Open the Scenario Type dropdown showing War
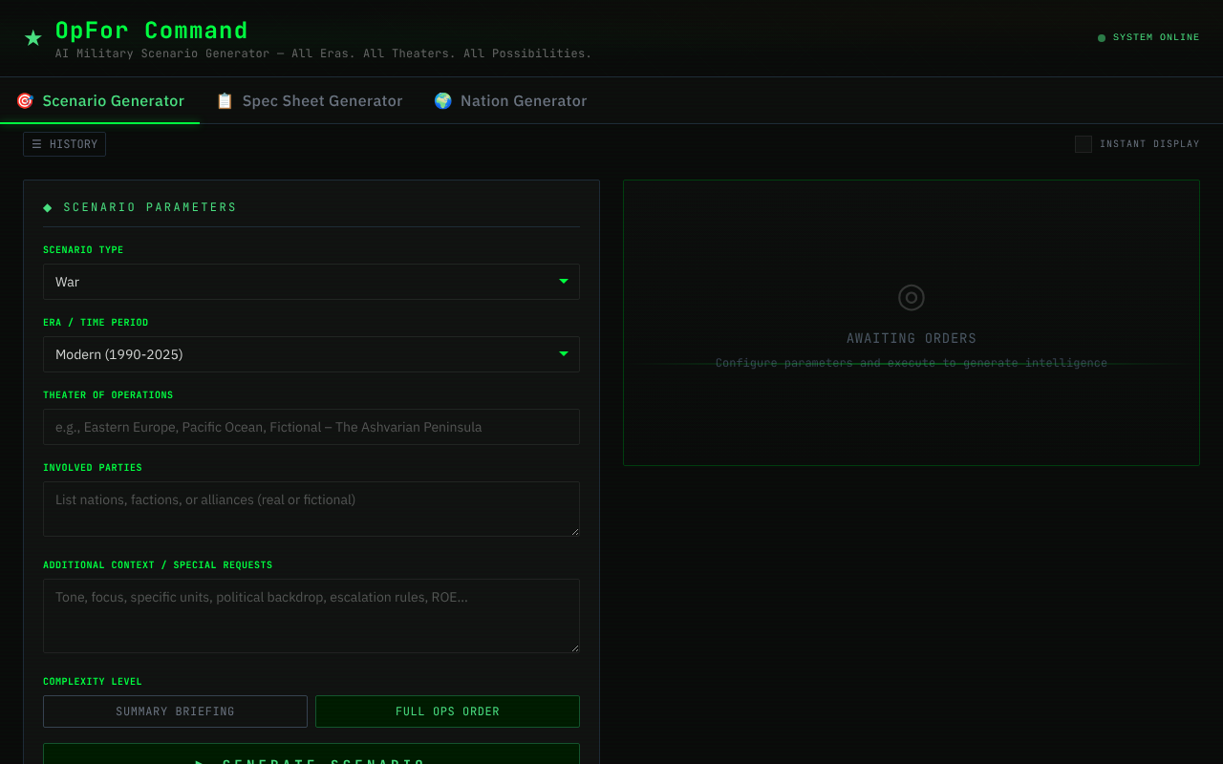This screenshot has height=764, width=1223. [311, 282]
